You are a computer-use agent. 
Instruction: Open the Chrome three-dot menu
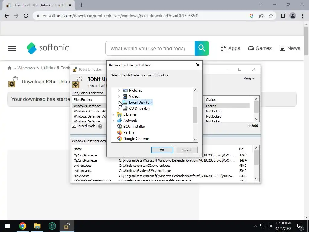302,16
